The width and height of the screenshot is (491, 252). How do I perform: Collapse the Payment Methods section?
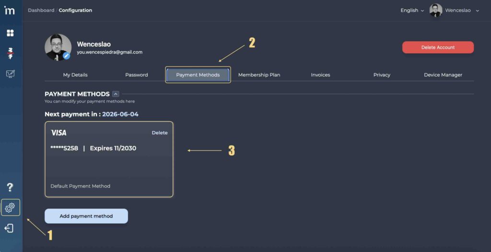click(116, 94)
